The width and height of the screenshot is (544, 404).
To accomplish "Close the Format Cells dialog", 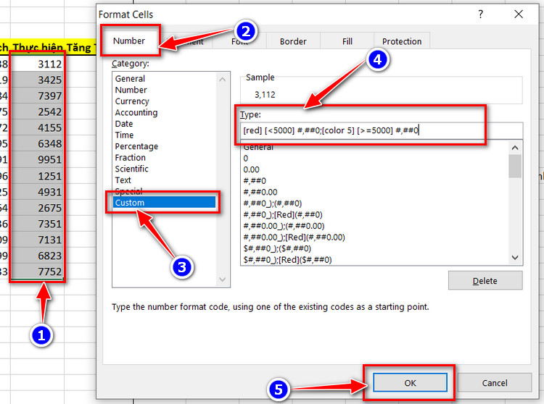I will [519, 14].
